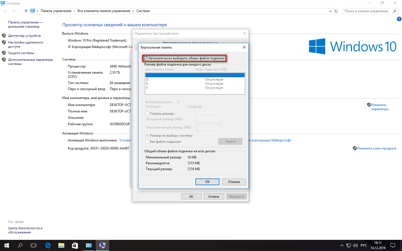Click the product code 00331-20020-00000-AA497
The width and height of the screenshot is (402, 251).
point(110,148)
